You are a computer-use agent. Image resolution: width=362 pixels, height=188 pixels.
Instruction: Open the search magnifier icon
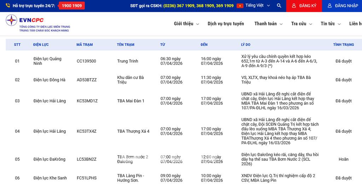coord(279,6)
